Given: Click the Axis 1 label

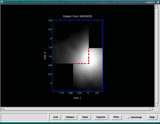Looking at the screenshot, I should (x=77, y=98).
